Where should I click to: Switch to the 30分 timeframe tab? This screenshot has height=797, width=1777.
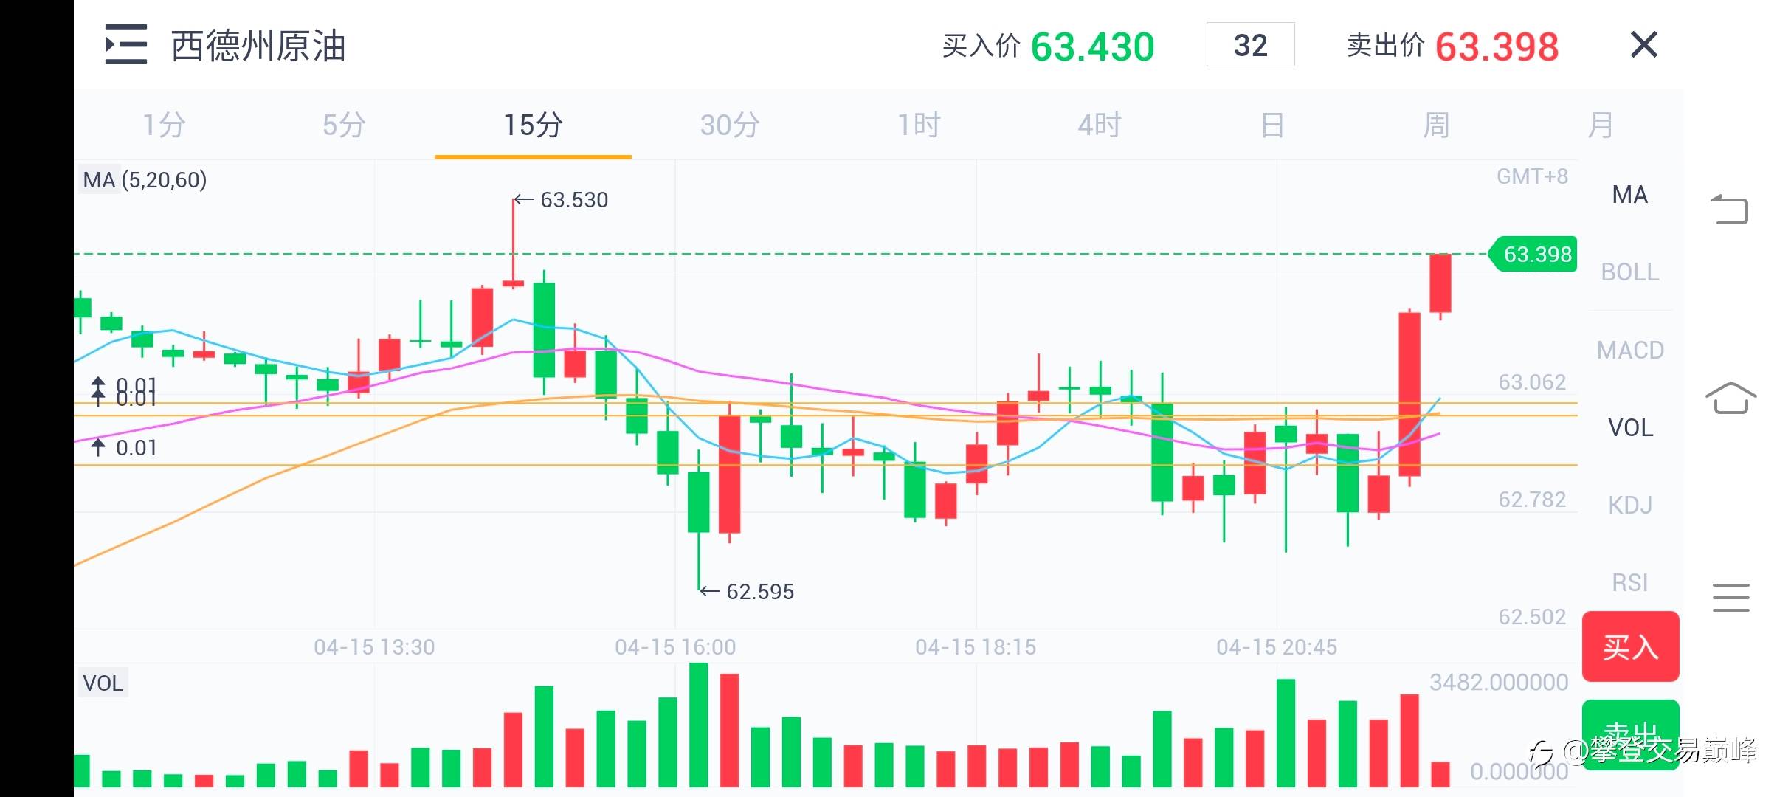(x=729, y=125)
